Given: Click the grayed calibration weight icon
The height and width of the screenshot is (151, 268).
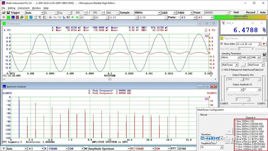Looking at the screenshot, I should coord(50,17).
